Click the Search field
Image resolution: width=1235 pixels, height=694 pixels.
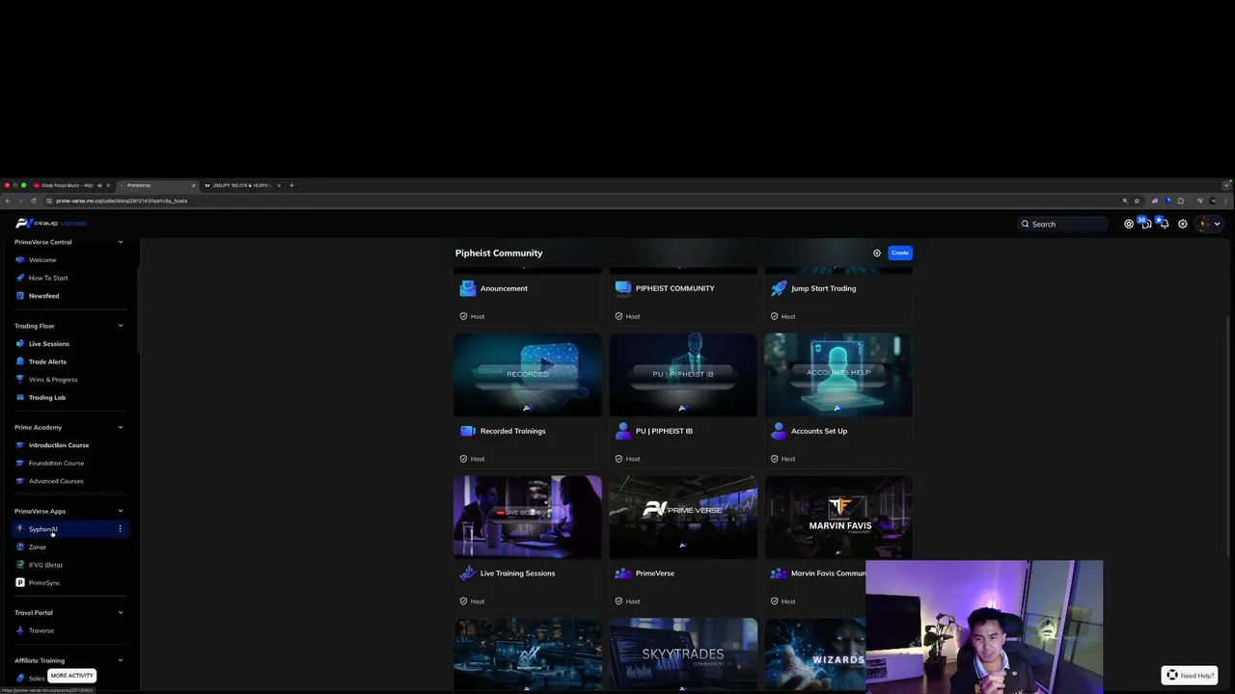pos(1062,224)
